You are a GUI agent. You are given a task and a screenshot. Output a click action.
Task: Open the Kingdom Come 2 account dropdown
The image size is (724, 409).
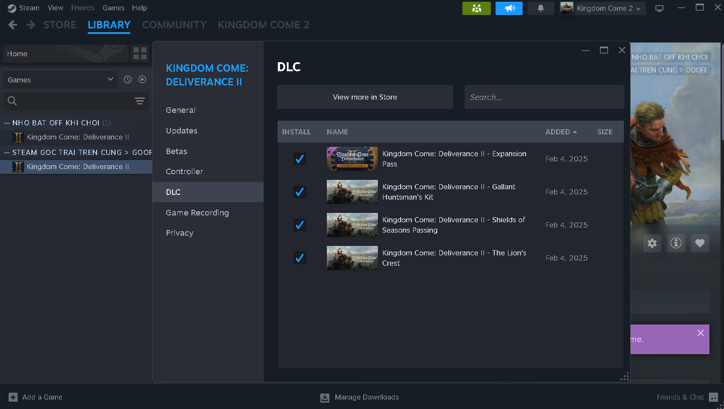coord(609,8)
